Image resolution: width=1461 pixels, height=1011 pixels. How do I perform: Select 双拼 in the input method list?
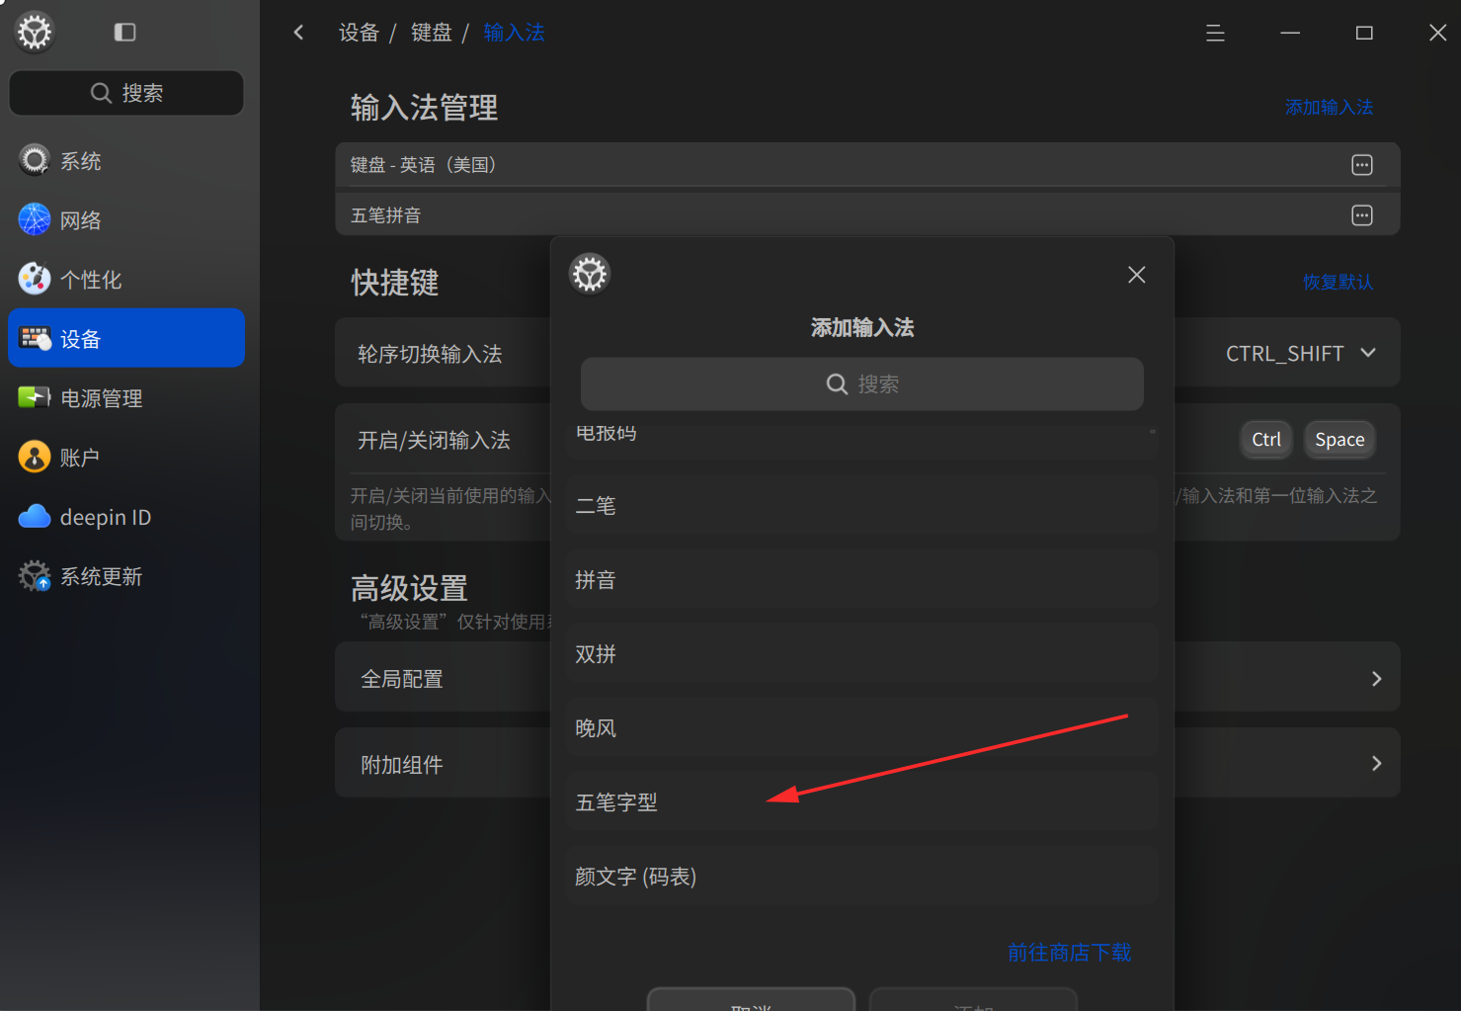coord(862,653)
